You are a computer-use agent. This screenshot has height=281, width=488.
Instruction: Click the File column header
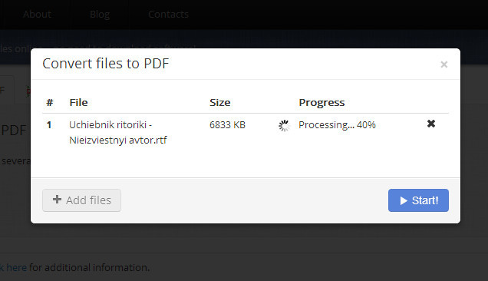(x=78, y=102)
